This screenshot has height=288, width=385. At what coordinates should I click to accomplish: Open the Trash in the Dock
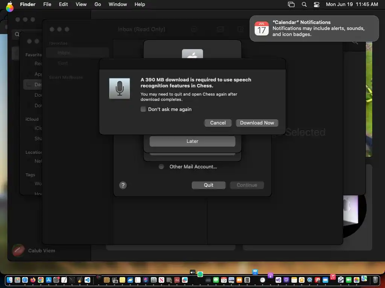(376, 280)
